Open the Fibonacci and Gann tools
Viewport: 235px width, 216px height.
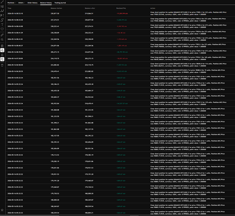(x=2, y=6)
